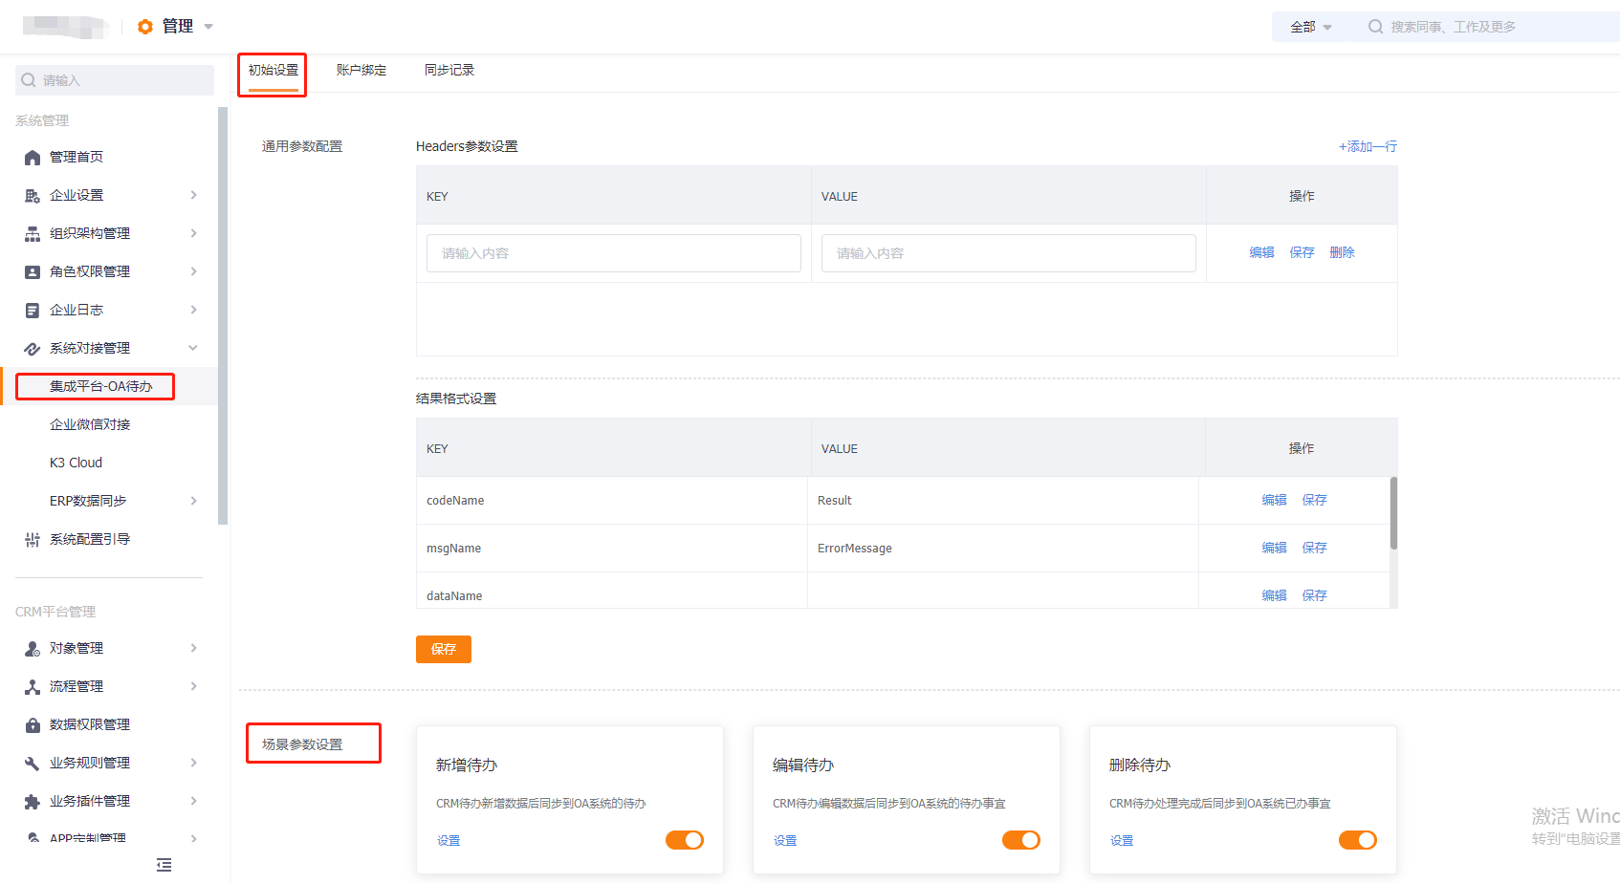The image size is (1620, 884).
Task: Click the 业务插件管理 puzzle piece icon
Action: pyautogui.click(x=33, y=802)
